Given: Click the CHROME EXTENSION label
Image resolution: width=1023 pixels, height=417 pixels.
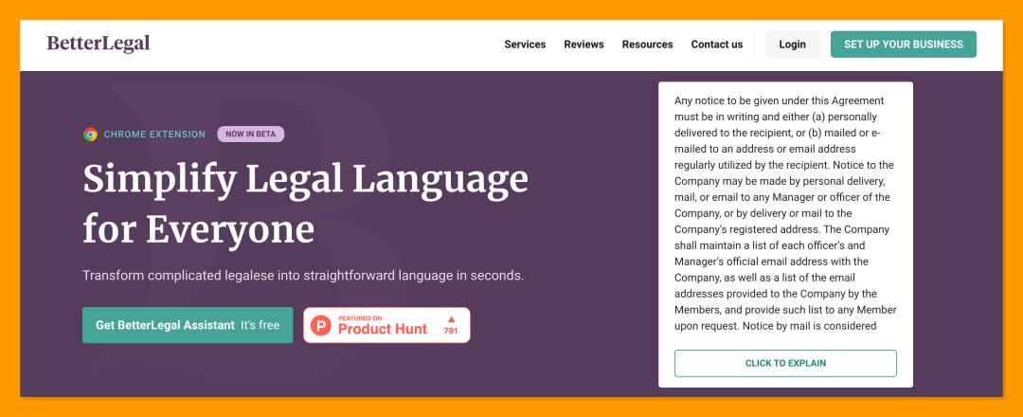Looking at the screenshot, I should [154, 135].
